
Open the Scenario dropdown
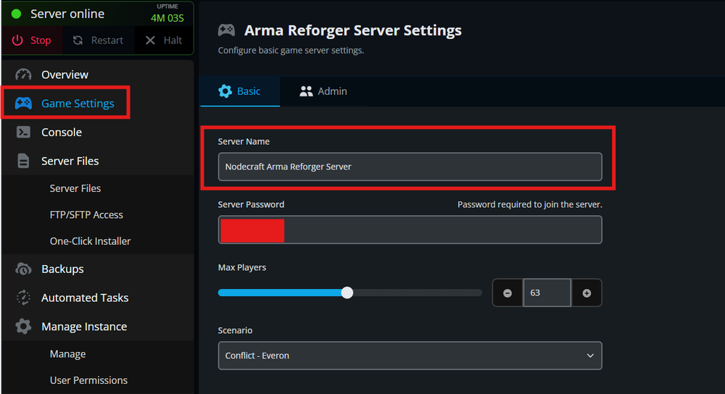(410, 356)
